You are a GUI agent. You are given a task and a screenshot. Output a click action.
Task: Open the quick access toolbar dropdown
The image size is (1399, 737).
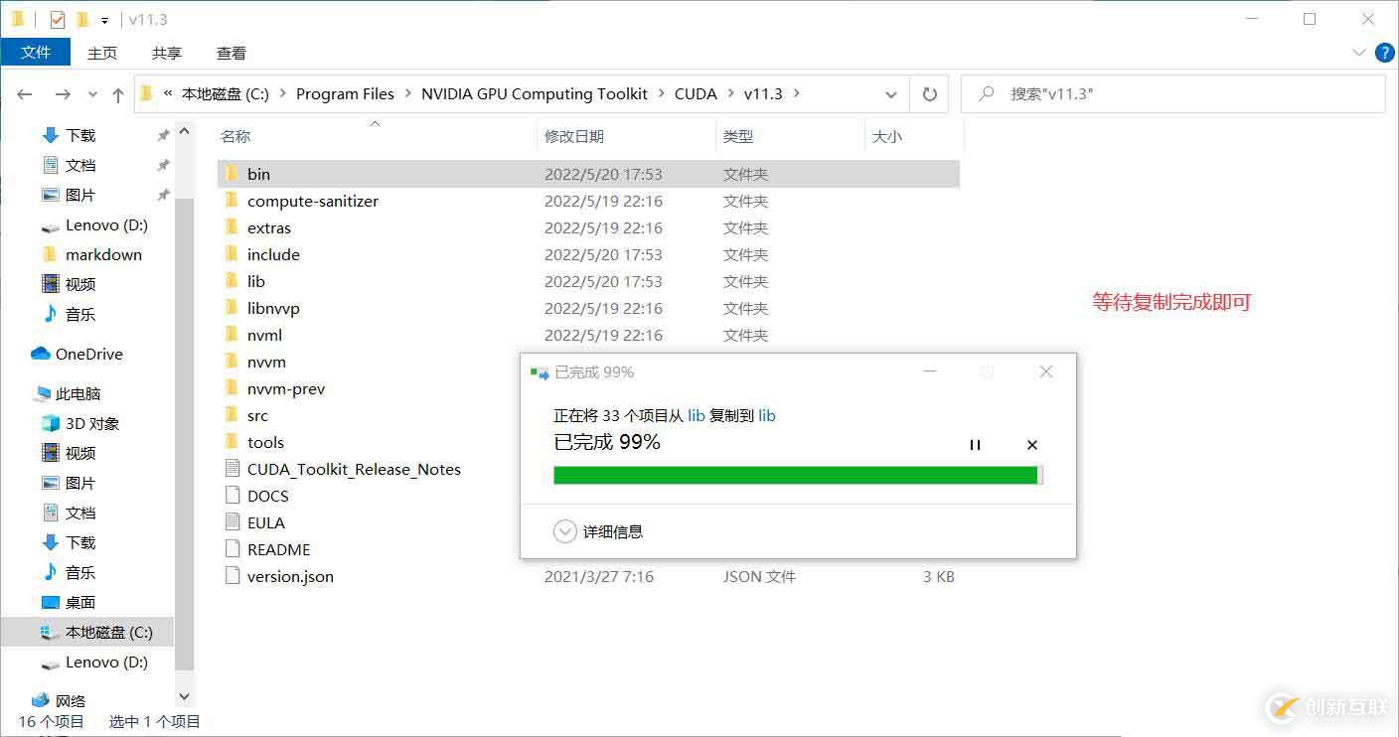point(104,20)
